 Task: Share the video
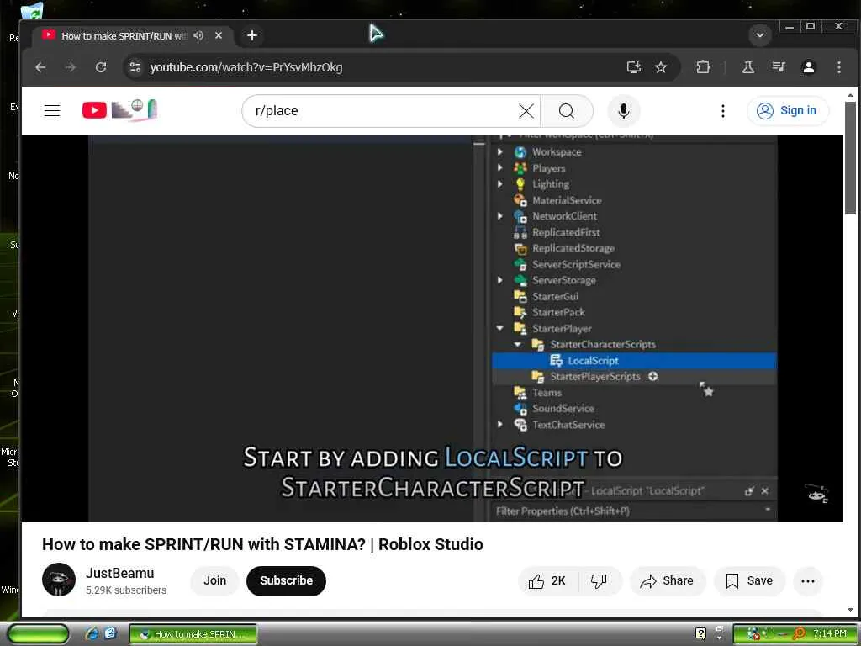[667, 580]
